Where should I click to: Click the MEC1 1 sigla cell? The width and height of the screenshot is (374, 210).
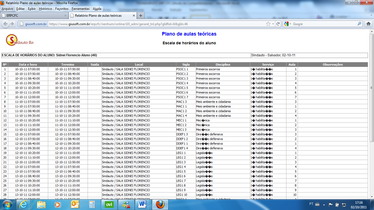186,120
